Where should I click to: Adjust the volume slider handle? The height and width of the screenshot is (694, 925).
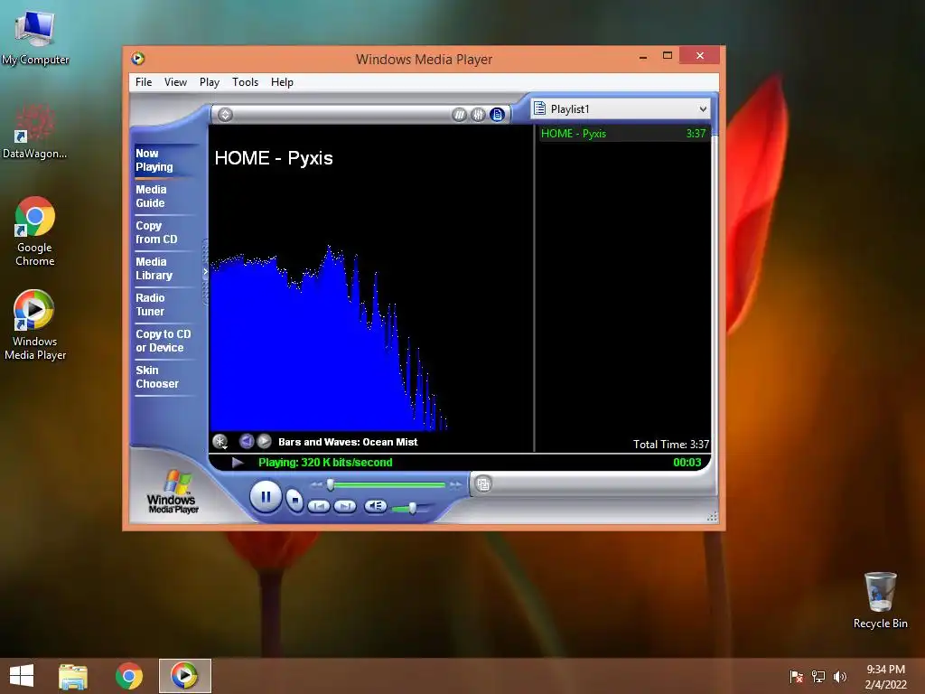click(412, 508)
